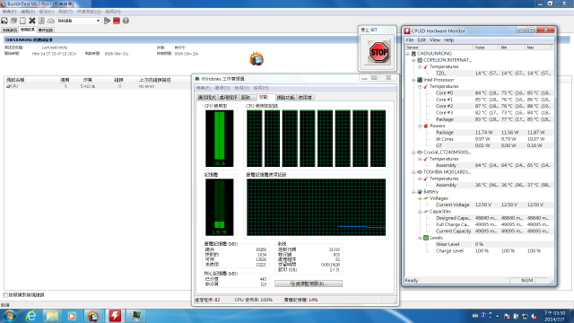Open the Edit menu in HWMonitor
The height and width of the screenshot is (323, 574).
tap(422, 40)
